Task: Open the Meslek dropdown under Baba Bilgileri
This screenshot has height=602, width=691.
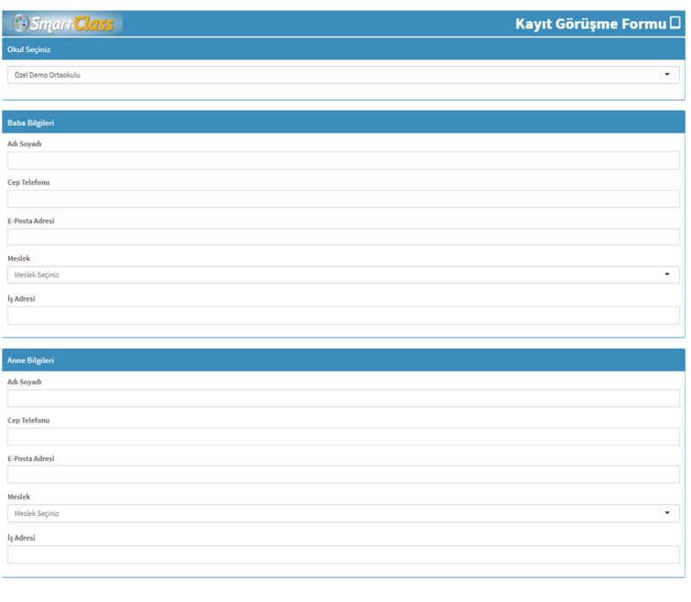Action: pos(343,274)
